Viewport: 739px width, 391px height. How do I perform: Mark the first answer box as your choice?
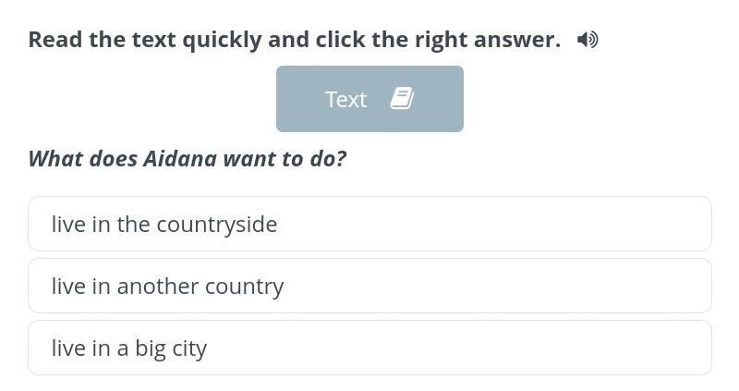[x=370, y=224]
